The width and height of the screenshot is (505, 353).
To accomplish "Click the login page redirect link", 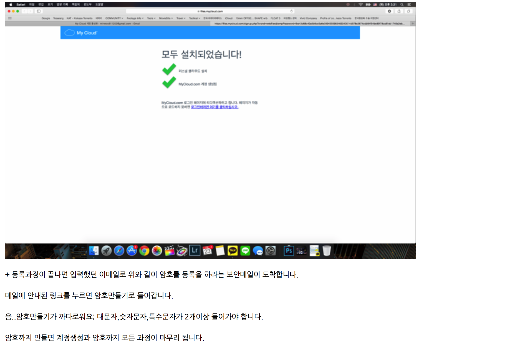I will (x=214, y=107).
